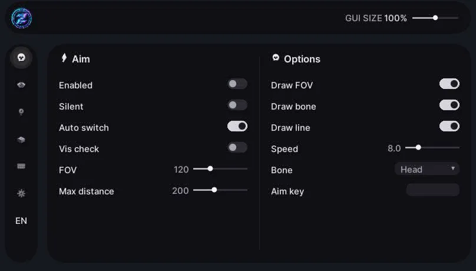Switch language via the EN button
The height and width of the screenshot is (271, 476).
click(21, 220)
